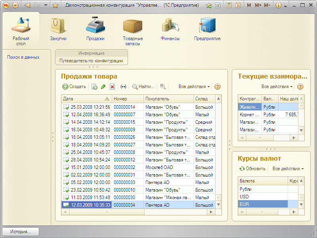Click currency table scroll down arrow
Image resolution: width=317 pixels, height=238 pixels.
coord(301,205)
